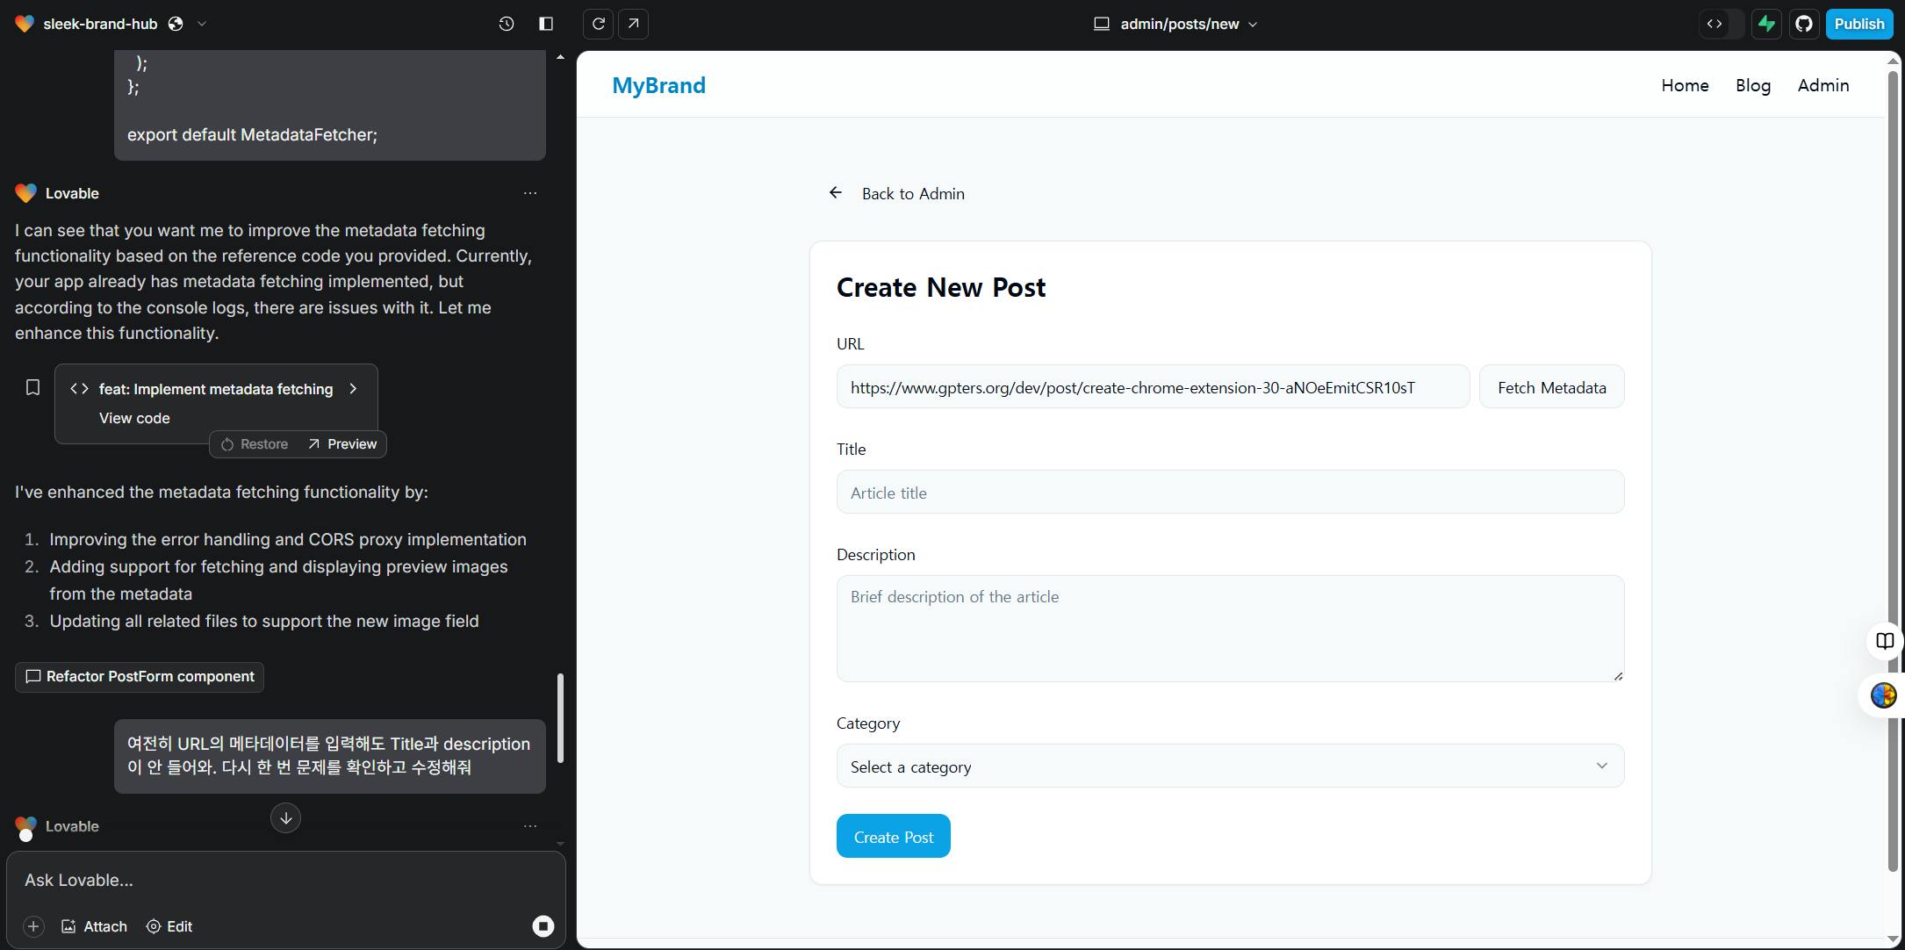Open GitHub integration icon

1803,24
